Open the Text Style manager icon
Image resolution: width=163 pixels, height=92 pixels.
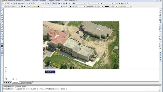(x=74, y=3)
